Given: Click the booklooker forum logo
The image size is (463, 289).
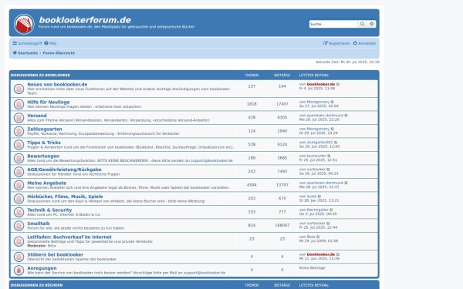Looking at the screenshot, I should tap(24, 24).
